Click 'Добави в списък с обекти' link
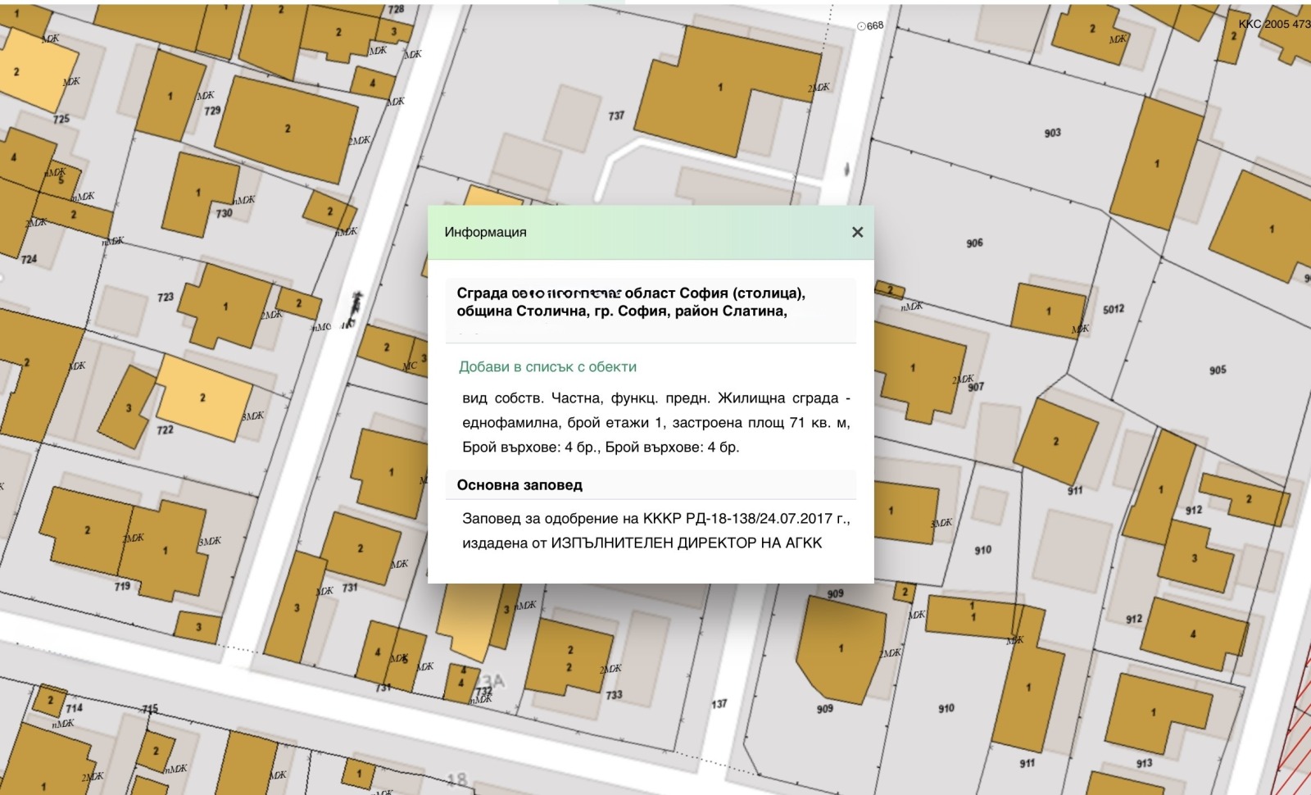This screenshot has height=795, width=1311. pos(547,366)
